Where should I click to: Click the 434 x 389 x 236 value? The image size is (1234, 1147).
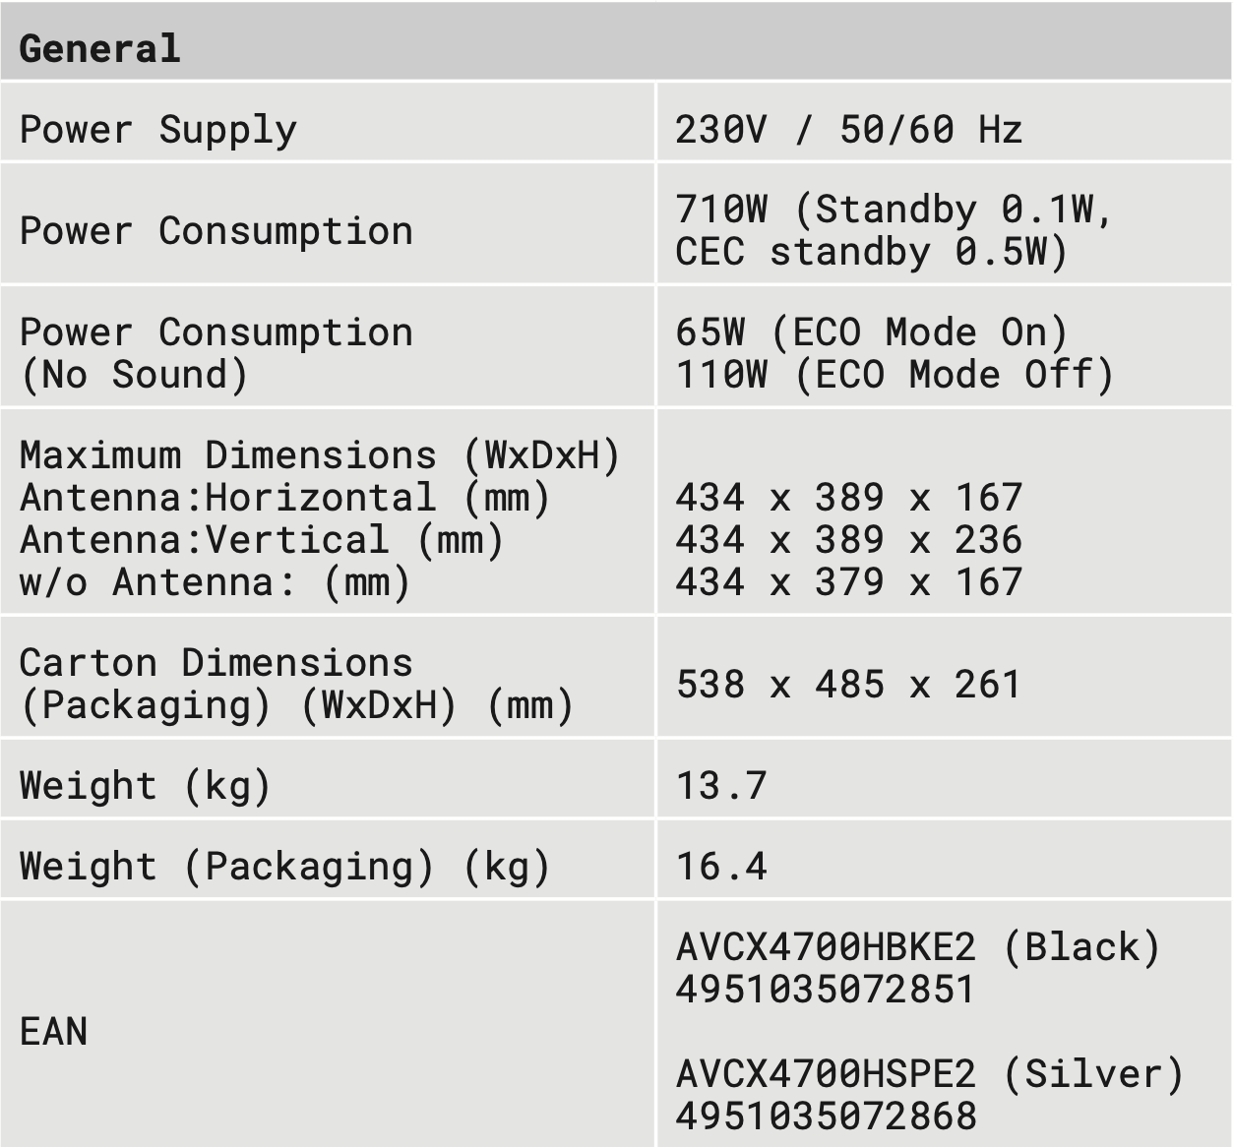[848, 540]
